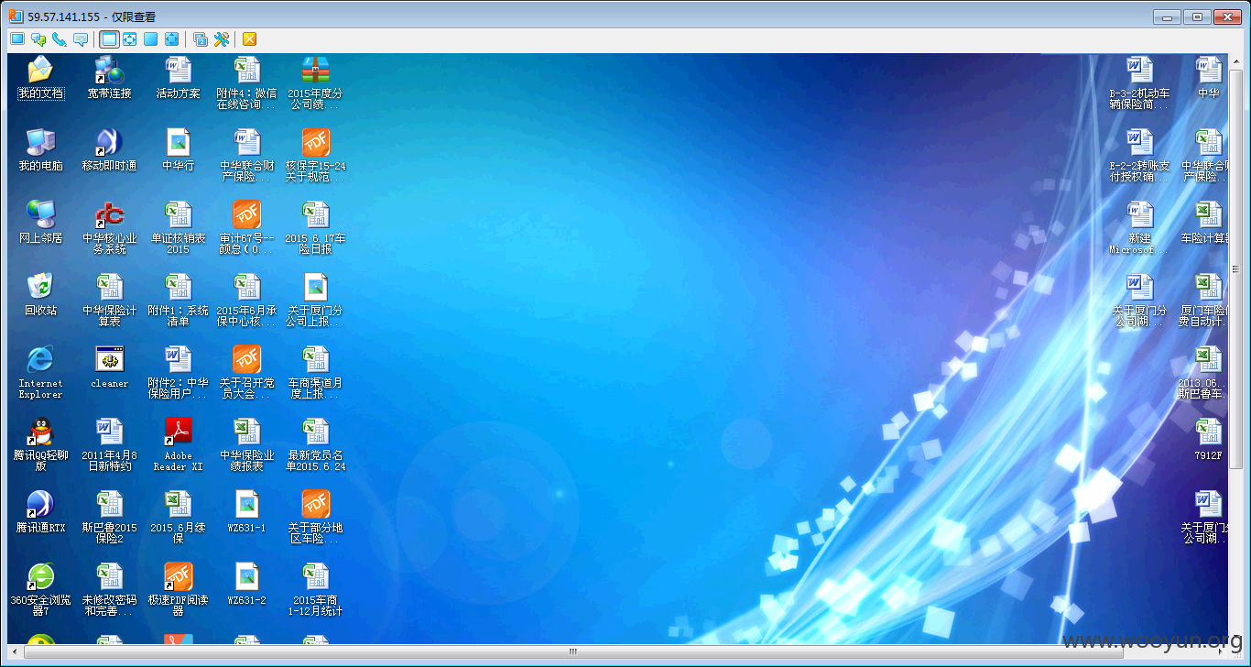Open the 单证核销表2015 Excel file
The image size is (1251, 667).
[178, 227]
